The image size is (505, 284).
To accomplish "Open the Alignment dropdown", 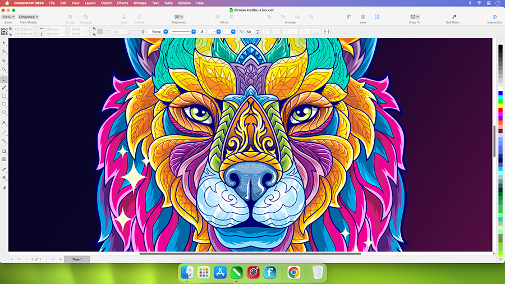I will [x=179, y=17].
